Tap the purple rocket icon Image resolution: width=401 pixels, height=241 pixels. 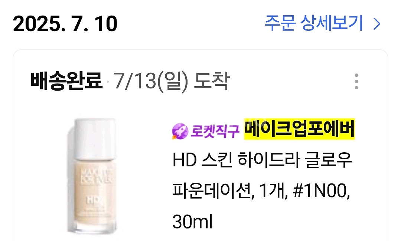180,131
